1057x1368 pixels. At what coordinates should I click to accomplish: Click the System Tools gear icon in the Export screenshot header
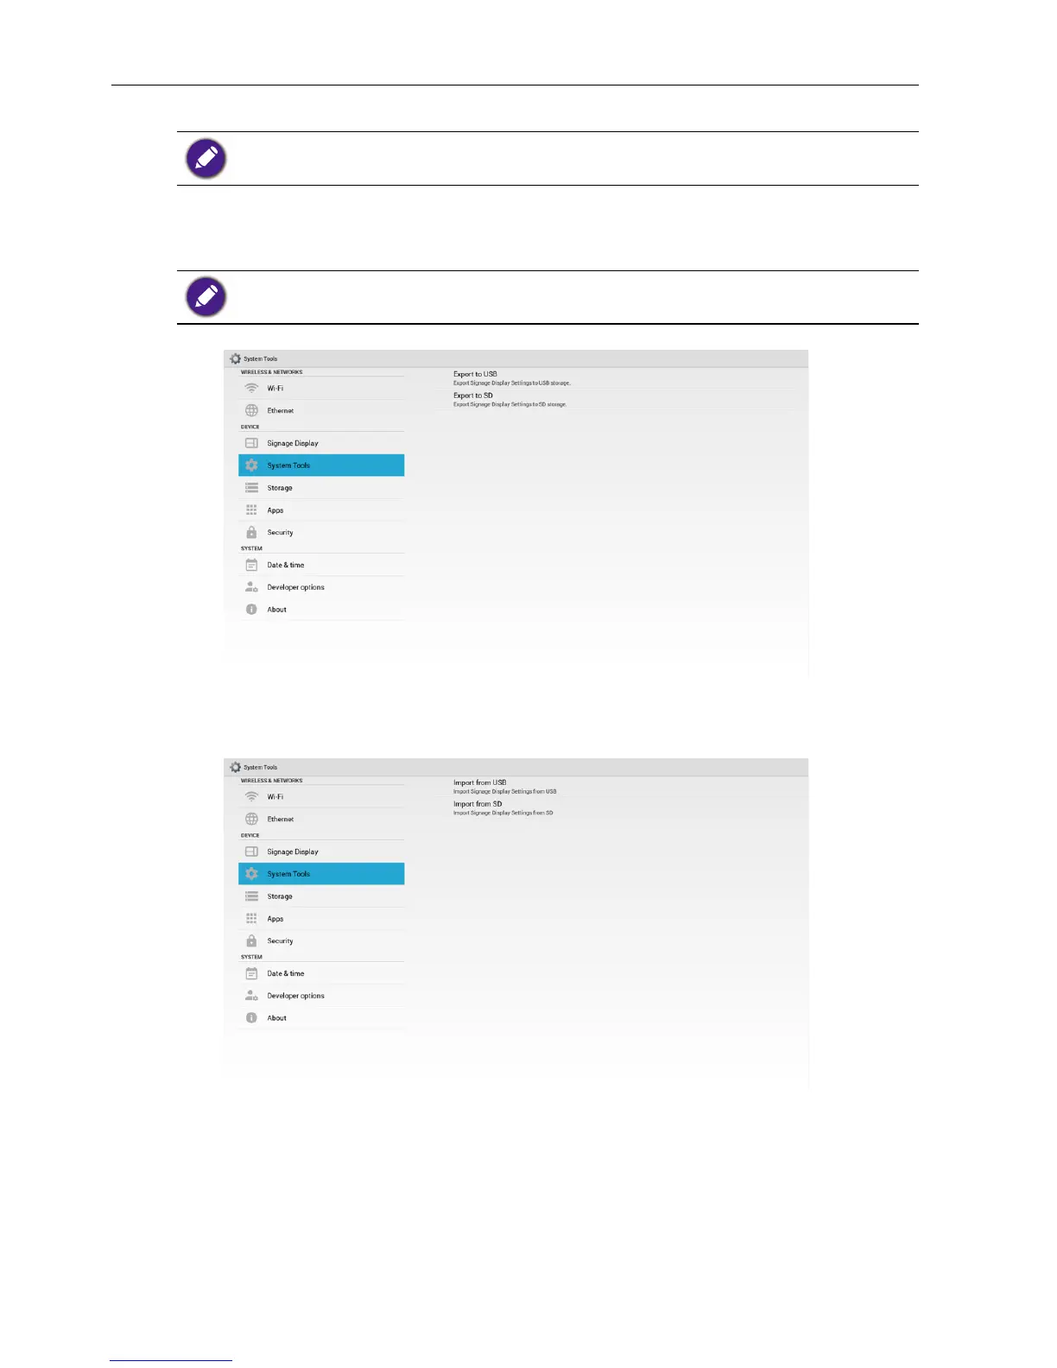236,358
